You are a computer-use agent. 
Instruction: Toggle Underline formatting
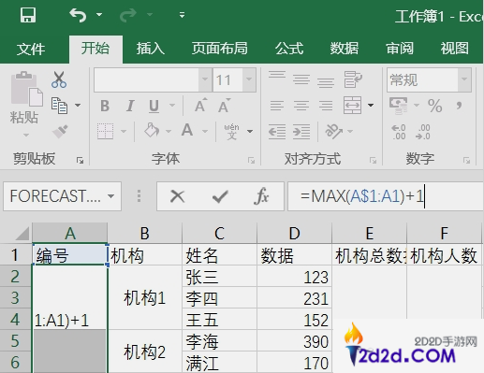(x=154, y=106)
